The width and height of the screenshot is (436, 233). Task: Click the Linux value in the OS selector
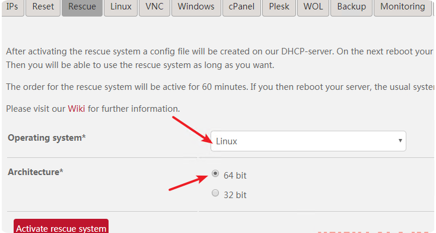point(227,141)
